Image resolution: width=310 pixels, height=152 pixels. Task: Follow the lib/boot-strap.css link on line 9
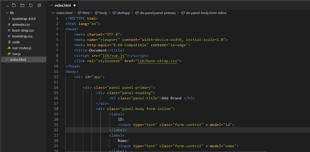pos(157,61)
